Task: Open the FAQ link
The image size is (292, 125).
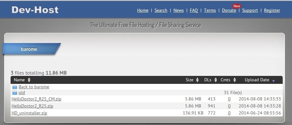Action: [x=194, y=10]
